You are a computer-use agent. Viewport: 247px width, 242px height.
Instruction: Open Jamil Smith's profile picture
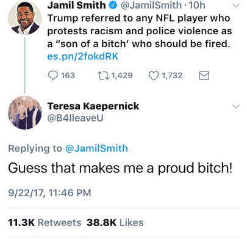tap(25, 18)
